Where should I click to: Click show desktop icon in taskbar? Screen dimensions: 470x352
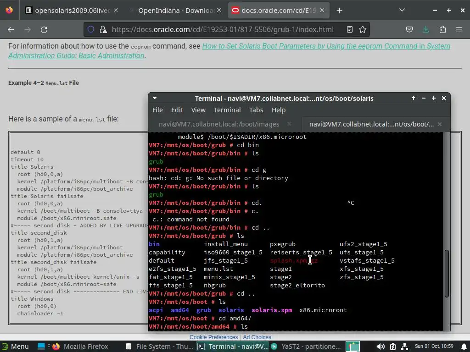(41, 346)
